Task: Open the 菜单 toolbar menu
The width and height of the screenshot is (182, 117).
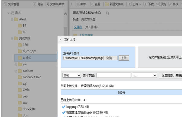Action: click(x=81, y=4)
